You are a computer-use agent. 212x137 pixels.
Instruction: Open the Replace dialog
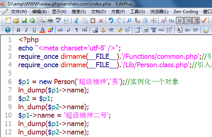(137, 20)
